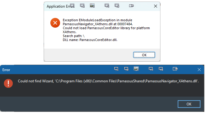Click OK in the Could not find Wizard dialog
Image resolution: width=205 pixels, height=113 pixels.
(x=189, y=104)
